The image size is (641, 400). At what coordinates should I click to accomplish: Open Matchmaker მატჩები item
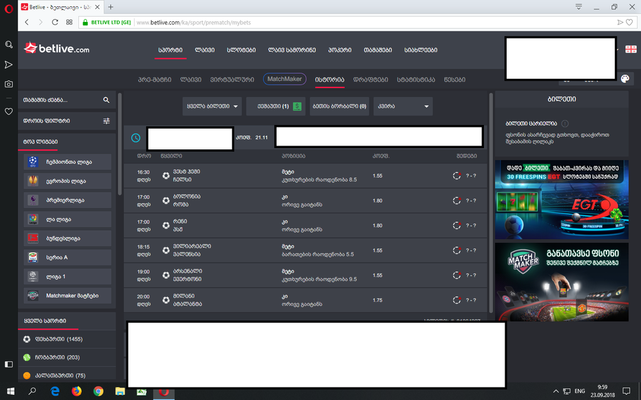click(x=68, y=296)
